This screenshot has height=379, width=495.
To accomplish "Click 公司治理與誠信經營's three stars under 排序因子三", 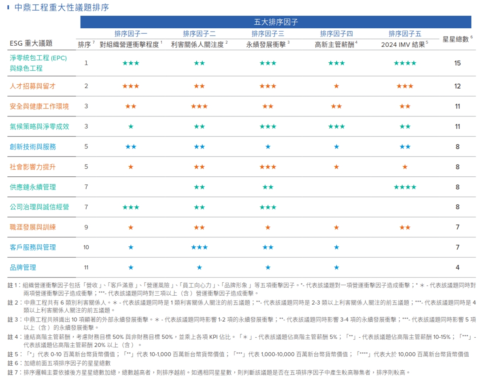I will tap(268, 207).
